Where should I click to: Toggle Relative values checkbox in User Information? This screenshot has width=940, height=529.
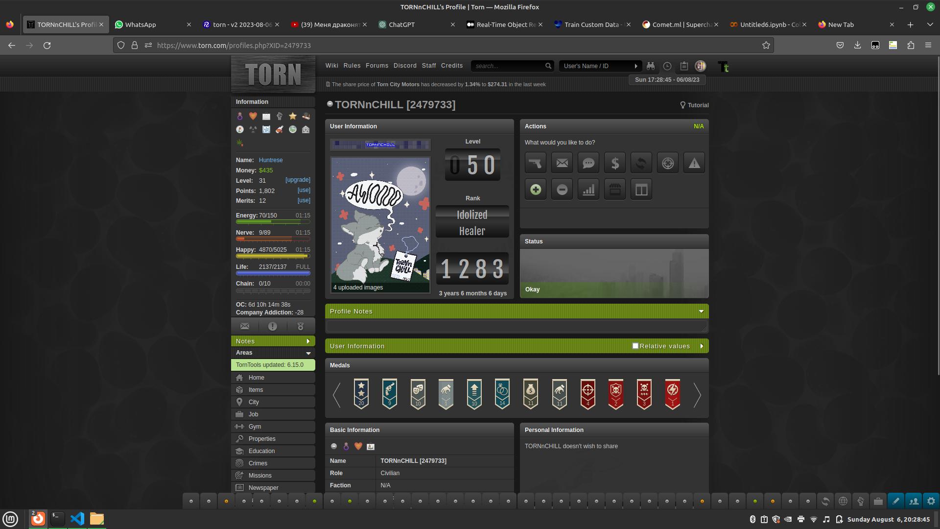634,345
